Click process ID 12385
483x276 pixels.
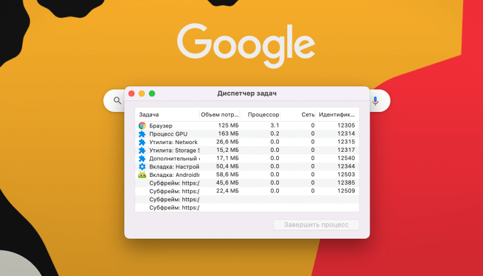[346, 183]
